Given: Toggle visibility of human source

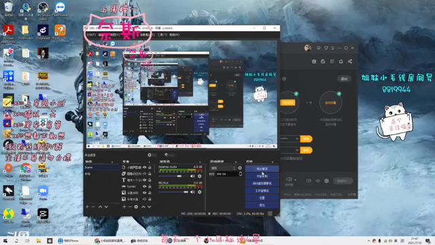Looking at the screenshot, I should 144,186.
